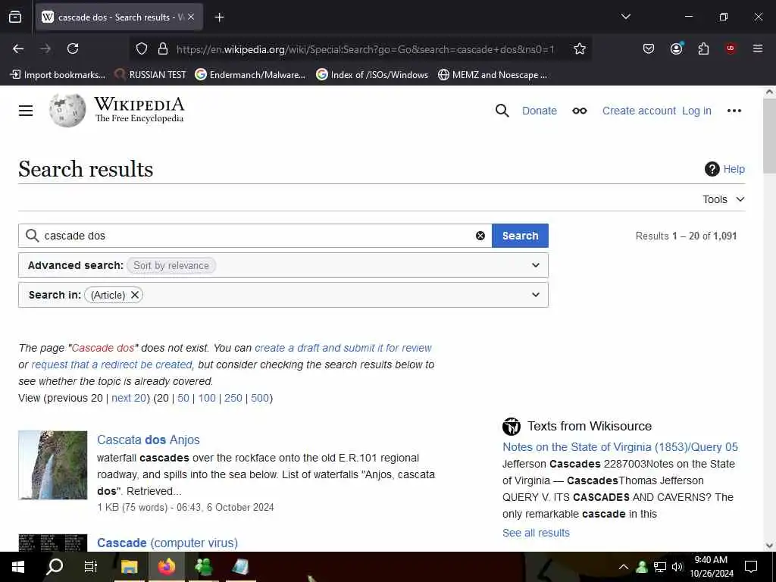
Task: Open the MEMZ and Noescape bookmark
Action: coord(493,75)
